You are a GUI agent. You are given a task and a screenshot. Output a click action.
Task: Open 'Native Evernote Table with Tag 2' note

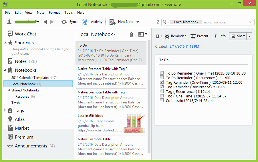(x=111, y=77)
